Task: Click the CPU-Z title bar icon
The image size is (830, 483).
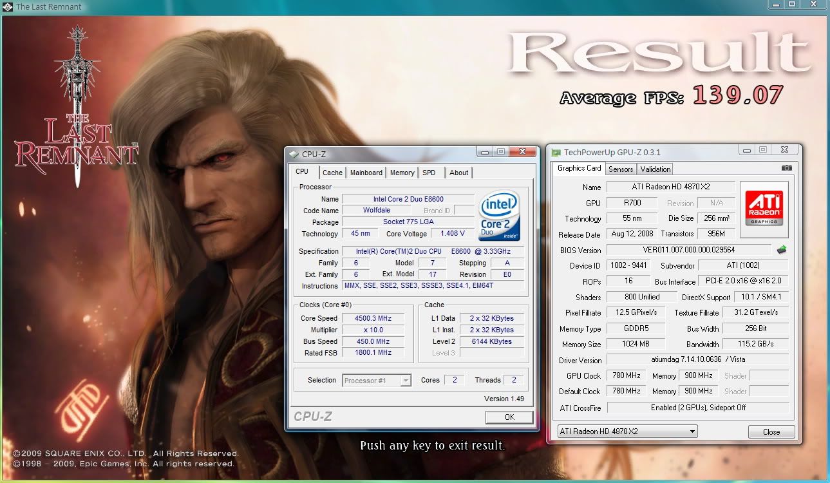Action: pyautogui.click(x=294, y=155)
